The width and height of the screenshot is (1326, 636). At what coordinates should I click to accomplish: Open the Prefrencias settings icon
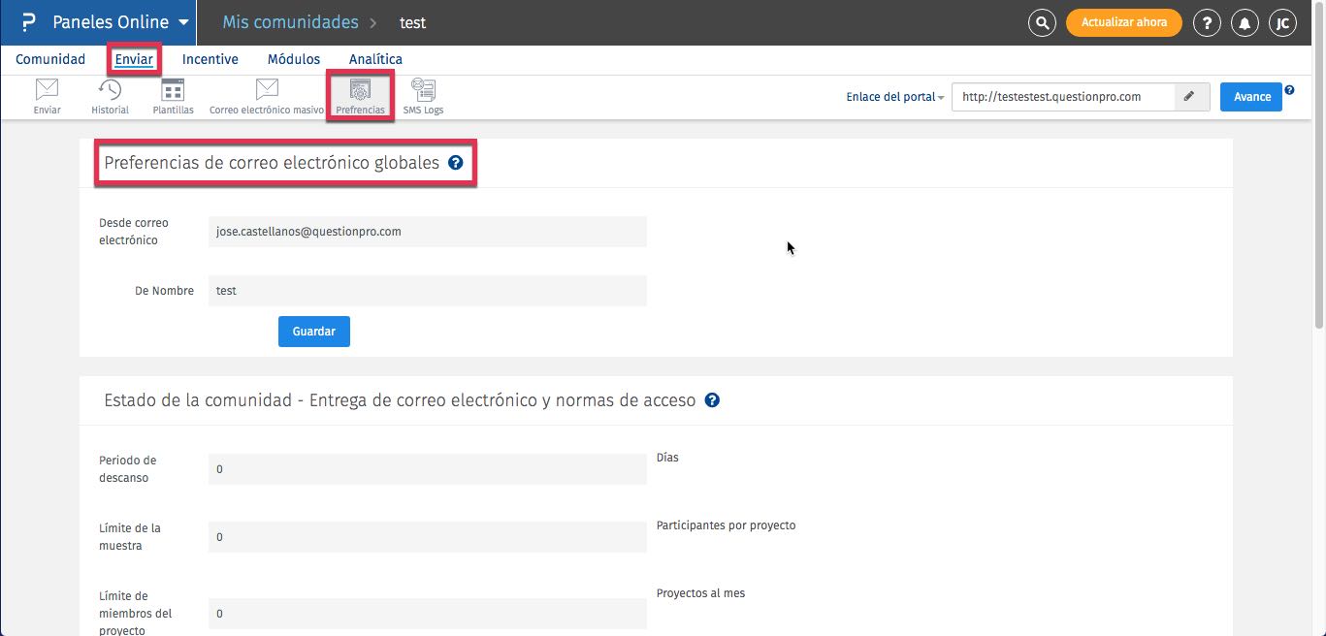(360, 91)
